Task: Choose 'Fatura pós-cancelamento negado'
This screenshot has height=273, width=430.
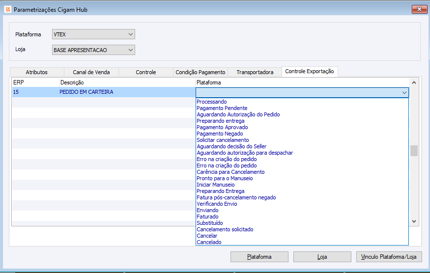Action: point(236,197)
